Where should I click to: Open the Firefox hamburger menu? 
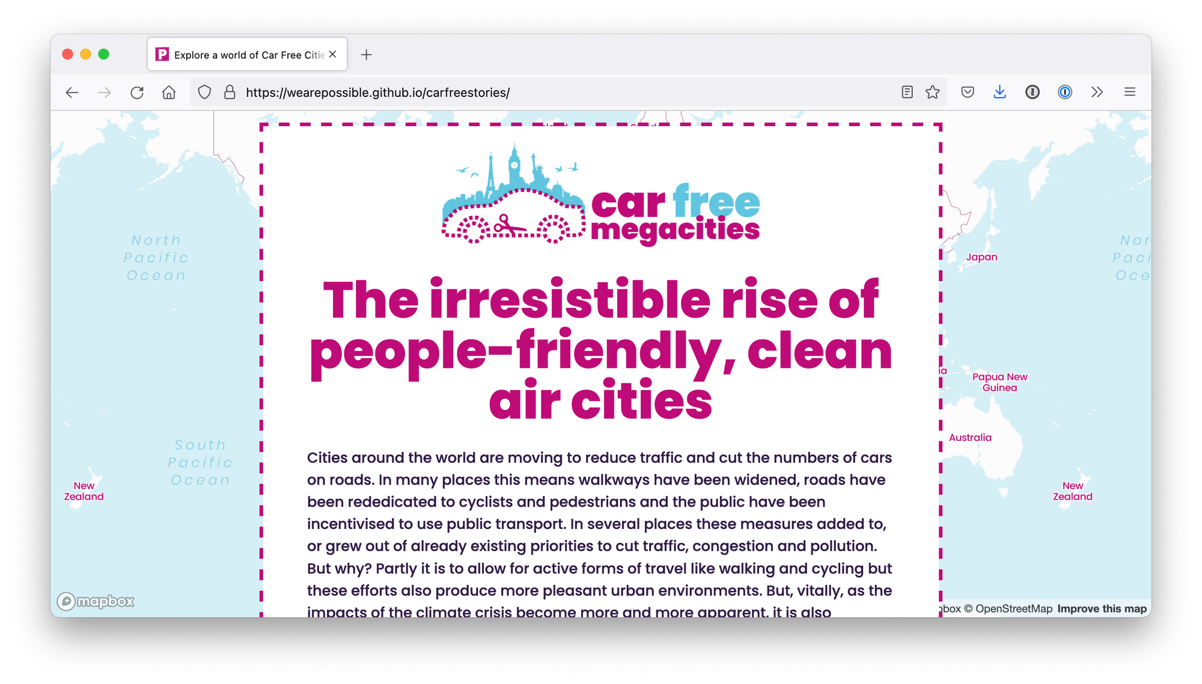click(x=1129, y=92)
